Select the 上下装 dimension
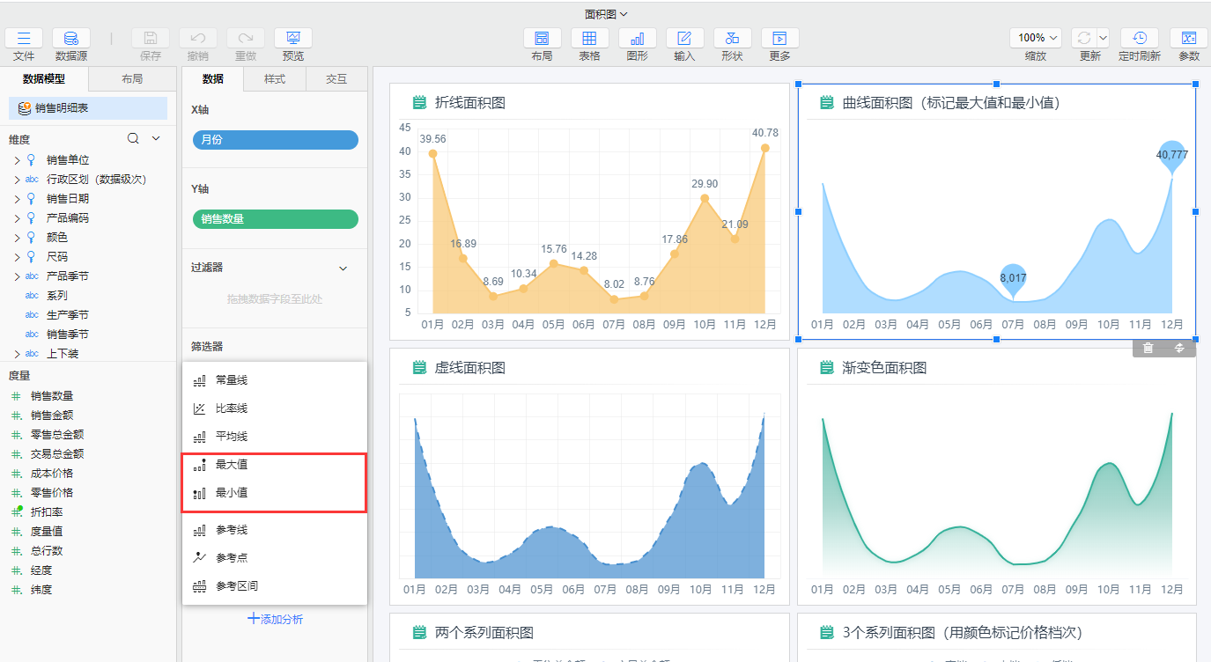Image resolution: width=1211 pixels, height=662 pixels. (63, 354)
